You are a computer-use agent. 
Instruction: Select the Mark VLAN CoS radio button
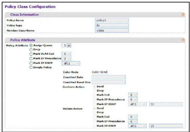point(31,54)
